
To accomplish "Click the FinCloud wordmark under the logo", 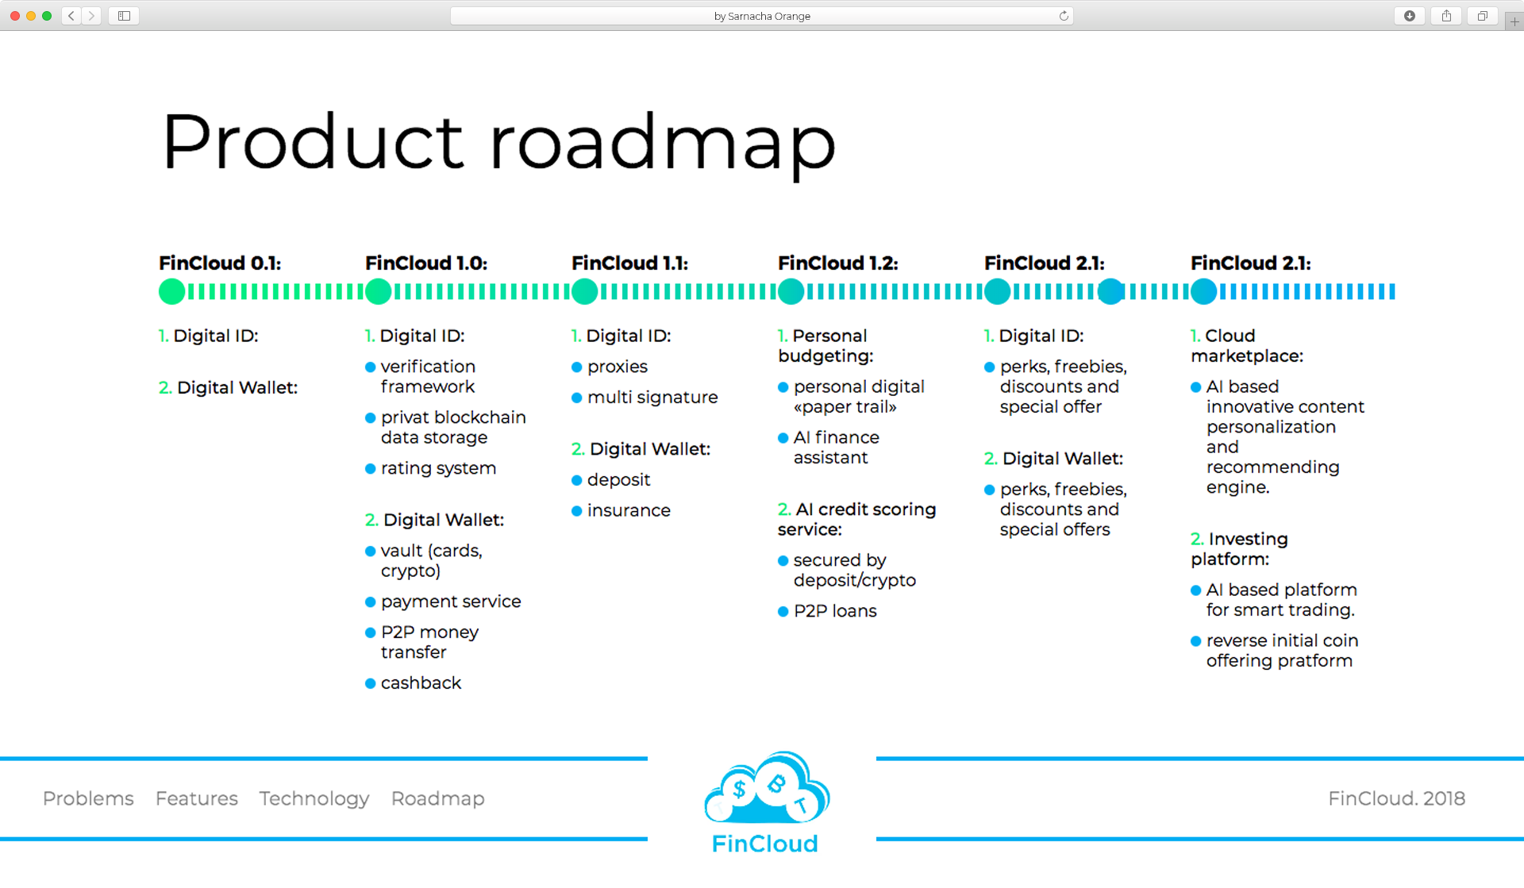I will coord(765,844).
